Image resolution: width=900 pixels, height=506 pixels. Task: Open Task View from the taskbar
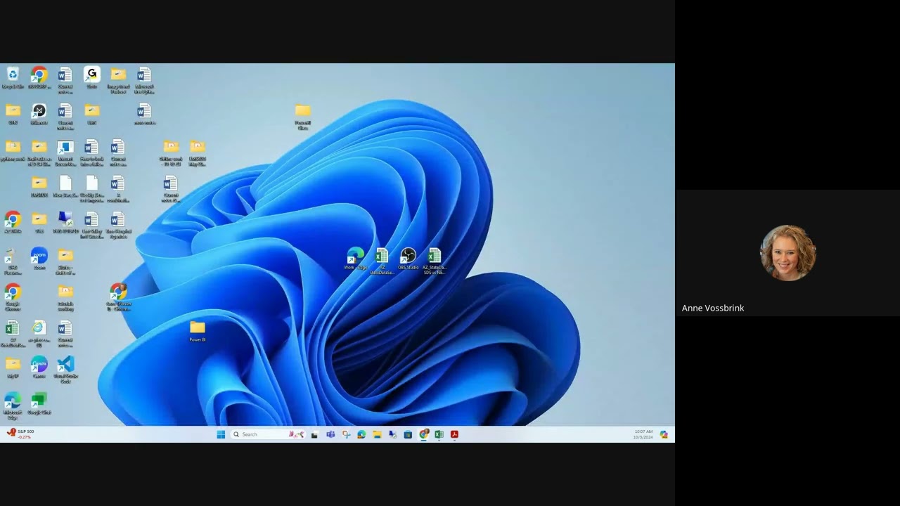click(314, 434)
